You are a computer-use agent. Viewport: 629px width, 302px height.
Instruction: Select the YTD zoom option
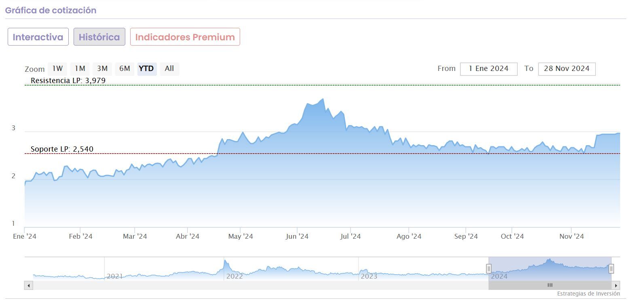point(146,69)
